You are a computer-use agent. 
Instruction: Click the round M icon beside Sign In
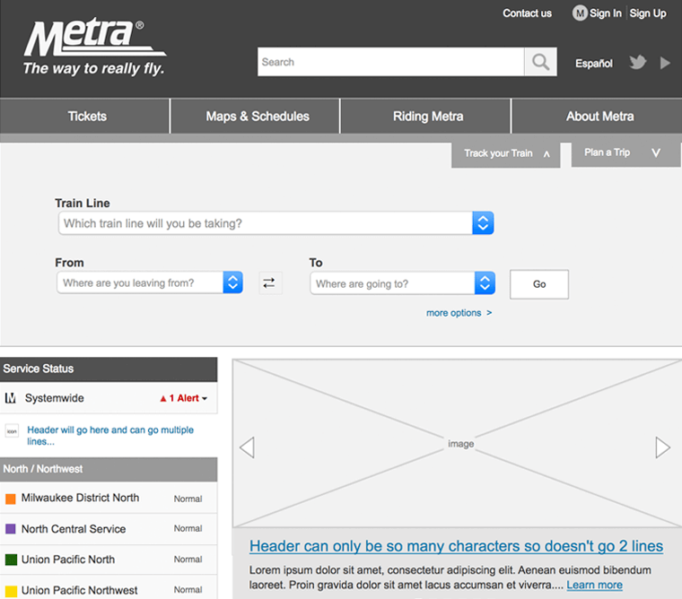click(580, 13)
